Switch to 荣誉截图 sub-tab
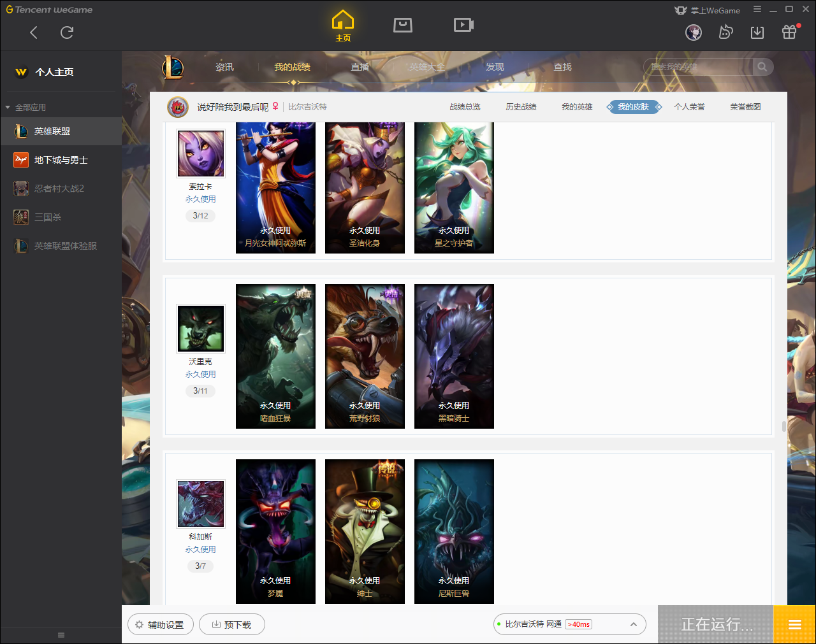The image size is (816, 644). (x=745, y=107)
